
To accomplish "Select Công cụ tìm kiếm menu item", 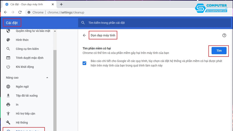I will click(x=27, y=49).
